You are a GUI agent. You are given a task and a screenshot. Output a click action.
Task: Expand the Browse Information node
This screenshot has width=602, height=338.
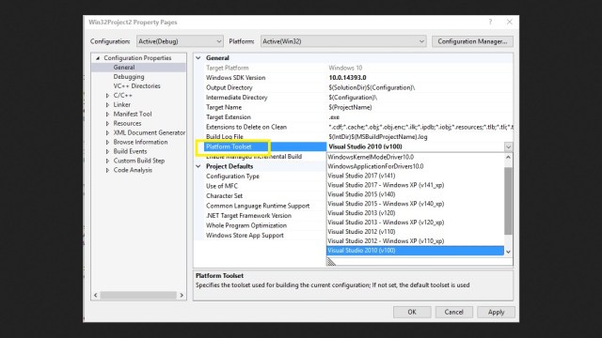107,142
